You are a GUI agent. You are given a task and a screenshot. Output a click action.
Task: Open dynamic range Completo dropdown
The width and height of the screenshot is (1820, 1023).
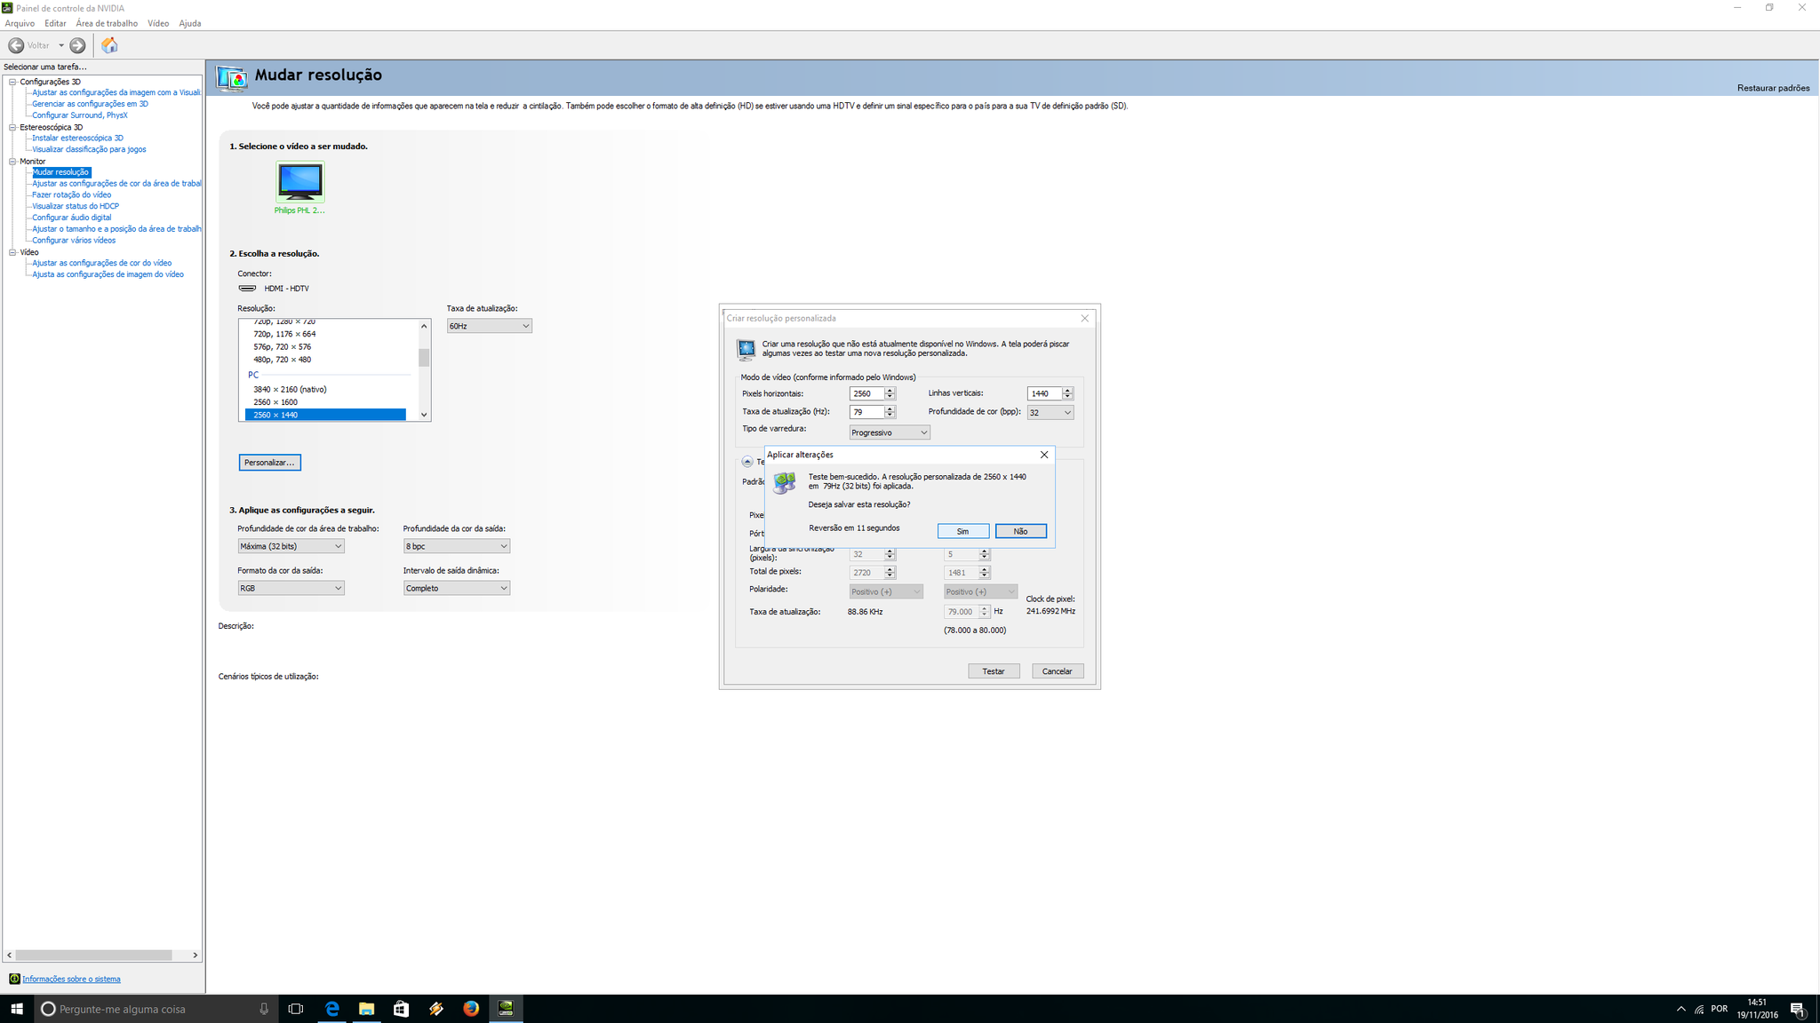coord(457,588)
